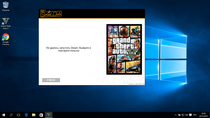Click the Steam launch error message text

point(69,49)
